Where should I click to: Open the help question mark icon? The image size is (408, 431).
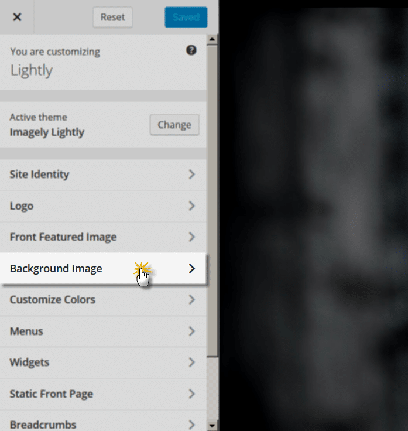(x=191, y=50)
